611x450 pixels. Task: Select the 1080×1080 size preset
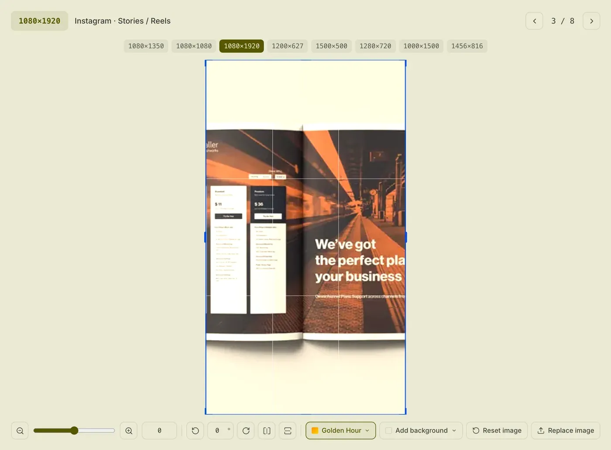point(194,46)
